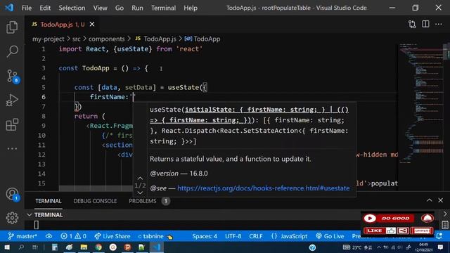
Task: Click the my-project breadcrumb
Action: click(x=49, y=39)
